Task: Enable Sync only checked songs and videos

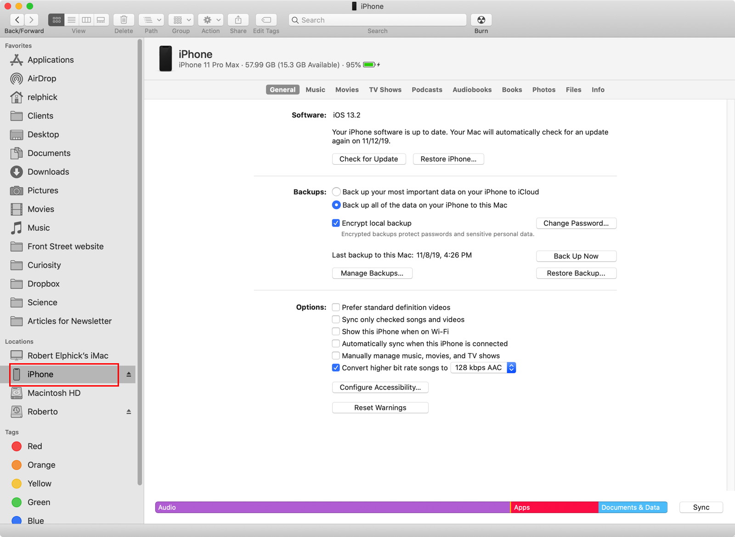Action: tap(336, 319)
